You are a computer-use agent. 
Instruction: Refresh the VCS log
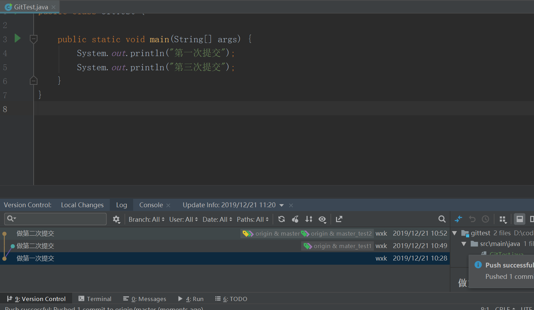point(282,219)
